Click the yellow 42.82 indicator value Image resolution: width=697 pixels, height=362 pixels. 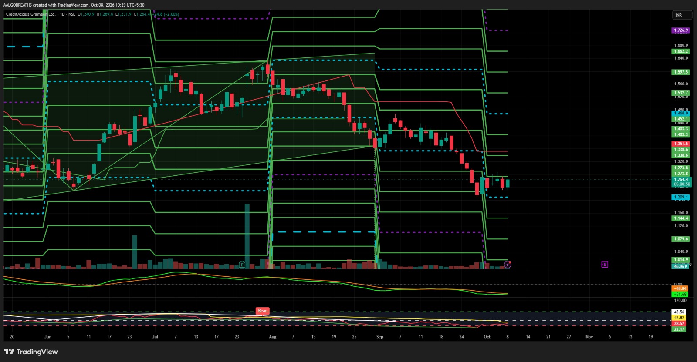[x=679, y=318]
